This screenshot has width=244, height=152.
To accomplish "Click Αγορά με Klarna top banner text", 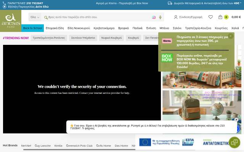I will 122,3.
